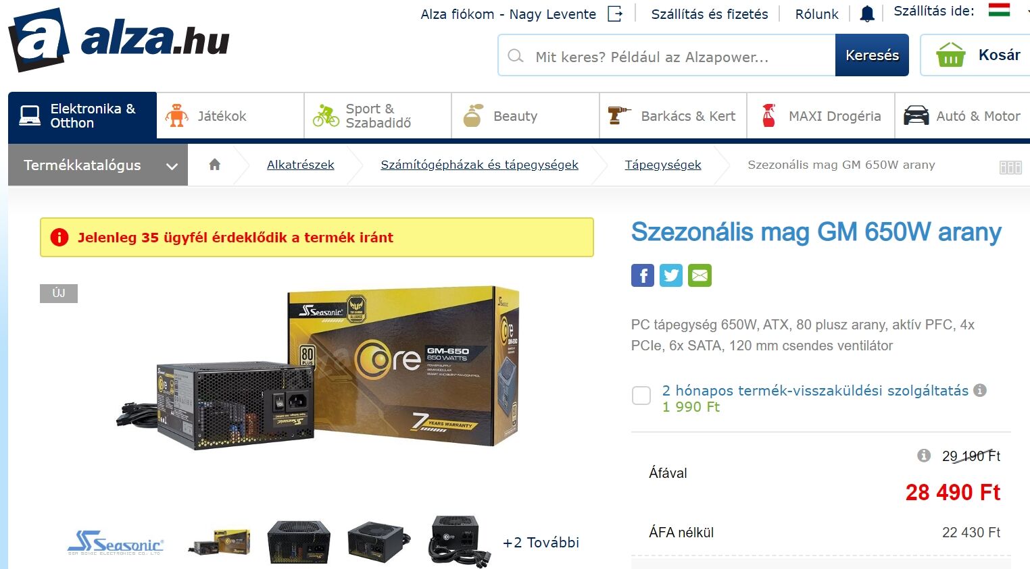Image resolution: width=1030 pixels, height=569 pixels.
Task: Click the info icon beside crossed-out price
Action: pos(924,456)
